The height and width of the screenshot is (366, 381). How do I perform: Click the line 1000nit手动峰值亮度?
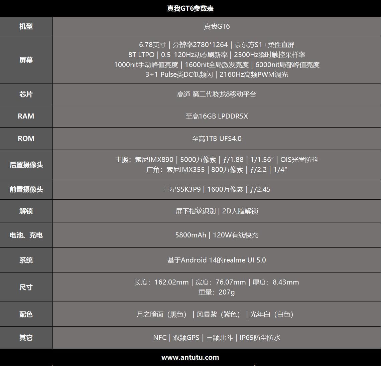(217, 64)
